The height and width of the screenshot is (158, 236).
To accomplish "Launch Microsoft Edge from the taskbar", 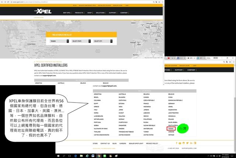I will click(75, 156).
